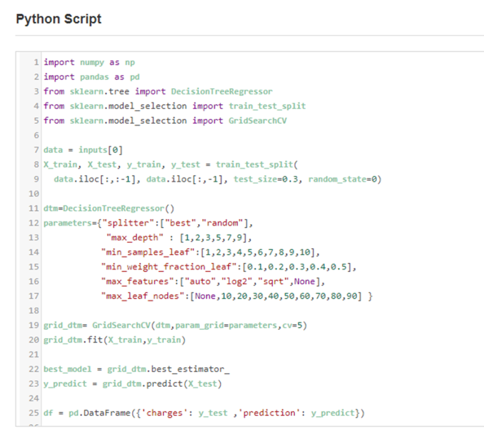Click line number 6 in the gutter
Screen dimensions: 484x434
click(x=36, y=135)
